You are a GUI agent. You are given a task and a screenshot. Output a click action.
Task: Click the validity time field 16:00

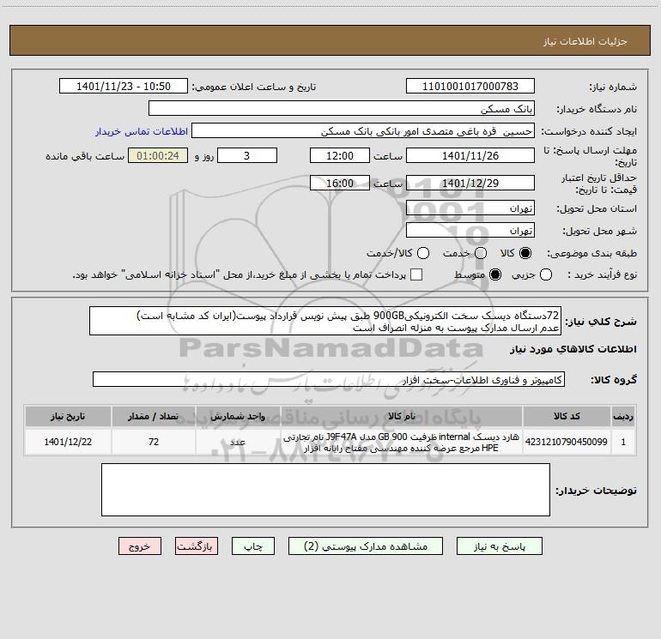tap(340, 183)
